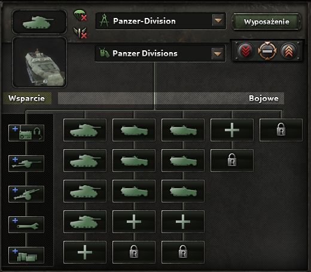Image resolution: width=311 pixels, height=272 pixels.
Task: Add a battalion in the empty fourth column slot
Action: pos(232,130)
